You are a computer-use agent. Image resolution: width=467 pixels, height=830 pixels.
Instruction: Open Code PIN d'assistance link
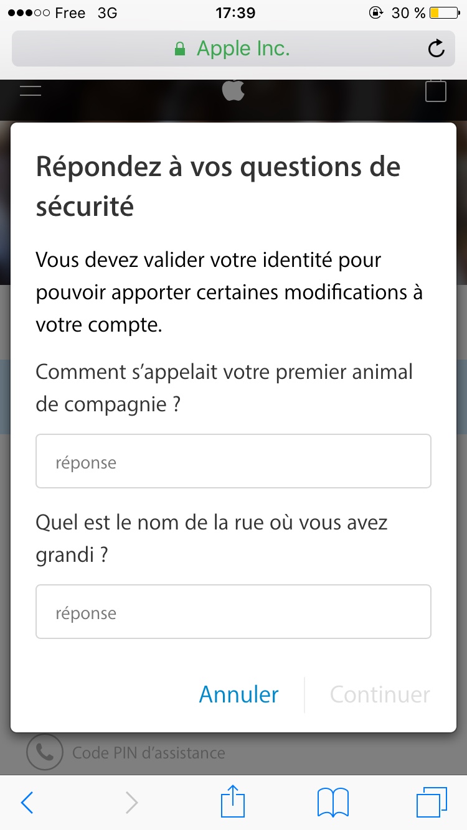point(149,753)
